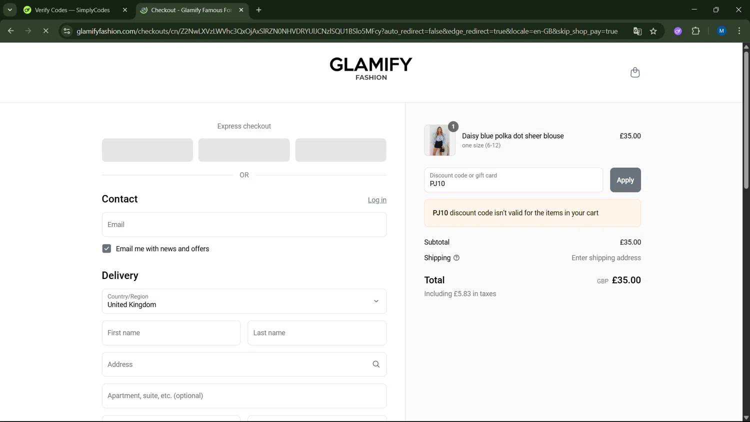Image resolution: width=750 pixels, height=422 pixels.
Task: Click the shipping help question mark icon
Action: pyautogui.click(x=456, y=258)
